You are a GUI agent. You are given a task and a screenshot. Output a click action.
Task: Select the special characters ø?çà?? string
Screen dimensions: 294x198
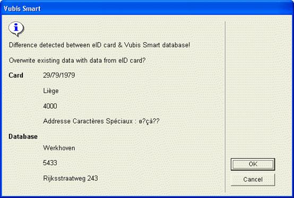149,122
